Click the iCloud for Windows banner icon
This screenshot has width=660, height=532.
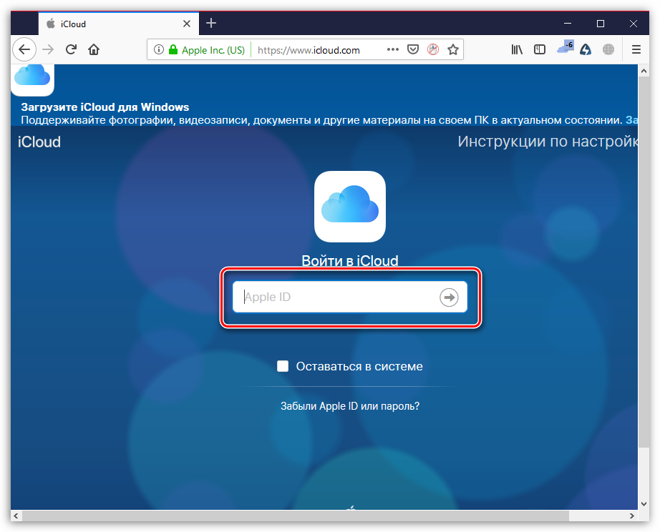[32, 80]
